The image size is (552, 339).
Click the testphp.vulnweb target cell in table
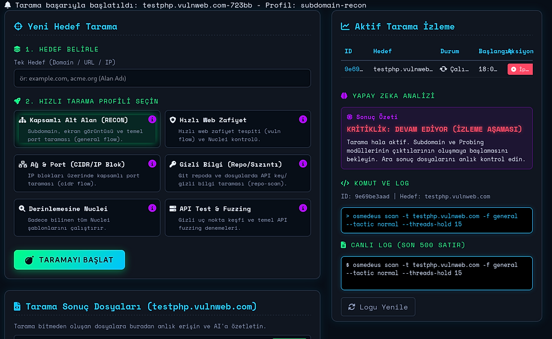(x=403, y=69)
